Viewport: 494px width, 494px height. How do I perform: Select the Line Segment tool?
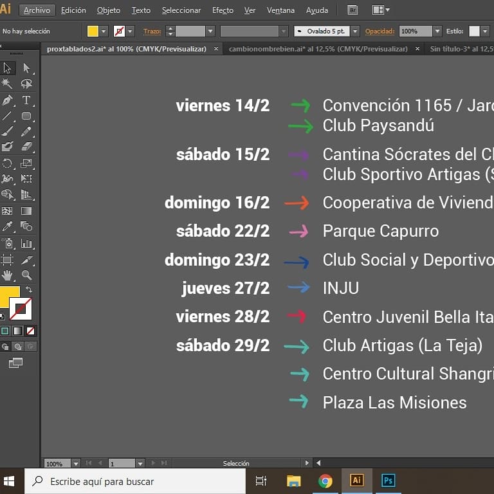[x=7, y=116]
